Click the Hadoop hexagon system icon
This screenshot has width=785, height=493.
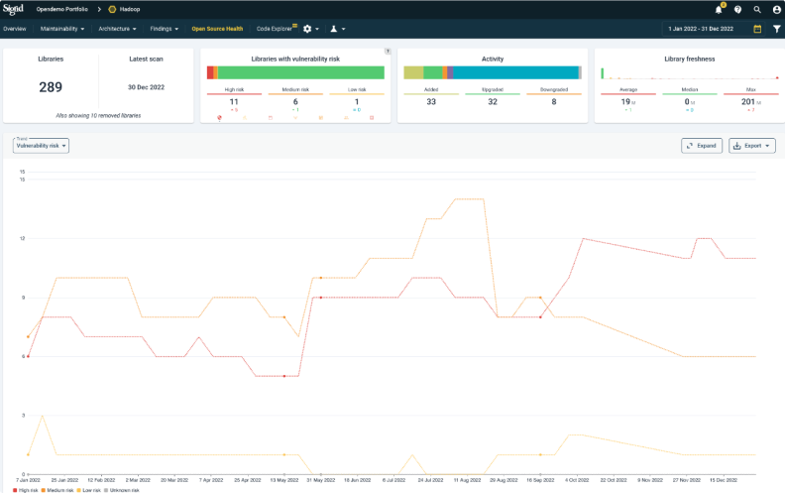(x=112, y=9)
